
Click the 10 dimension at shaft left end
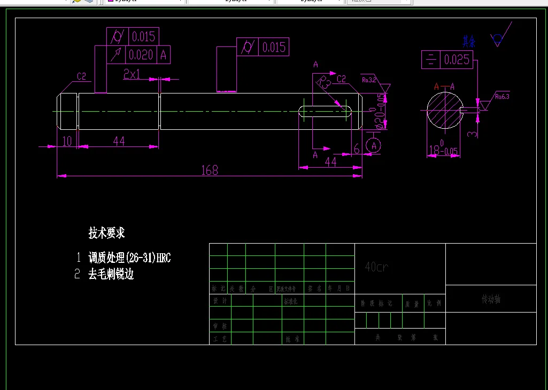coord(67,141)
